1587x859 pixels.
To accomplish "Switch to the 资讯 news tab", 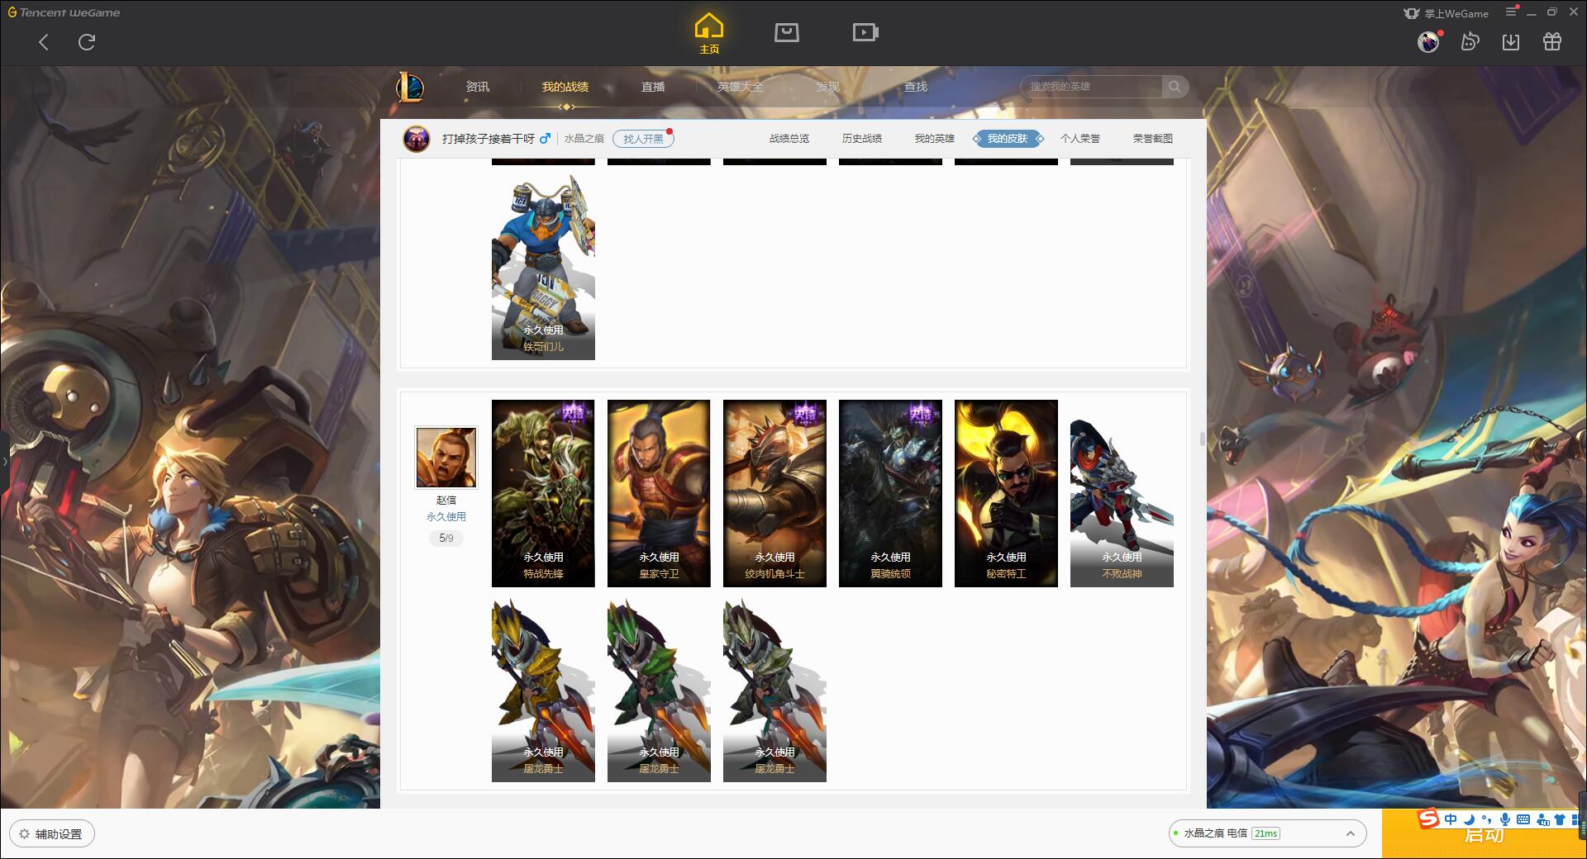I will [477, 87].
